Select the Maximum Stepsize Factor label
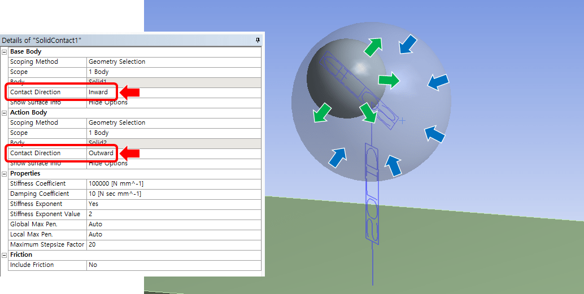 point(47,244)
